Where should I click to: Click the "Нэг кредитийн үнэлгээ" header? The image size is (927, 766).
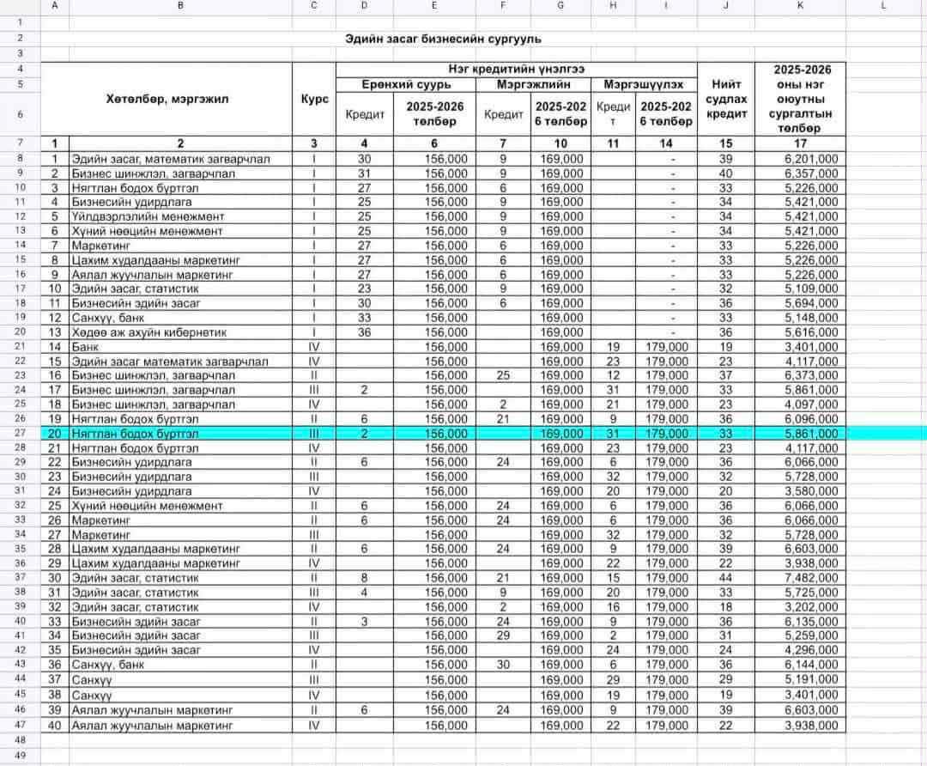point(516,70)
